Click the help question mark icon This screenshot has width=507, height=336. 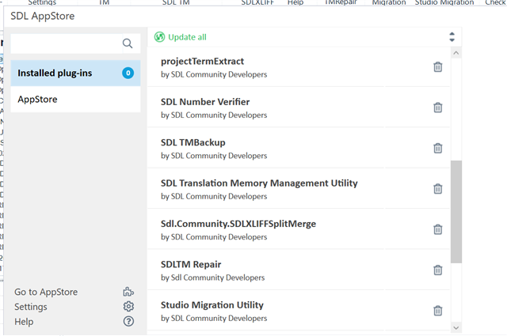(x=128, y=321)
